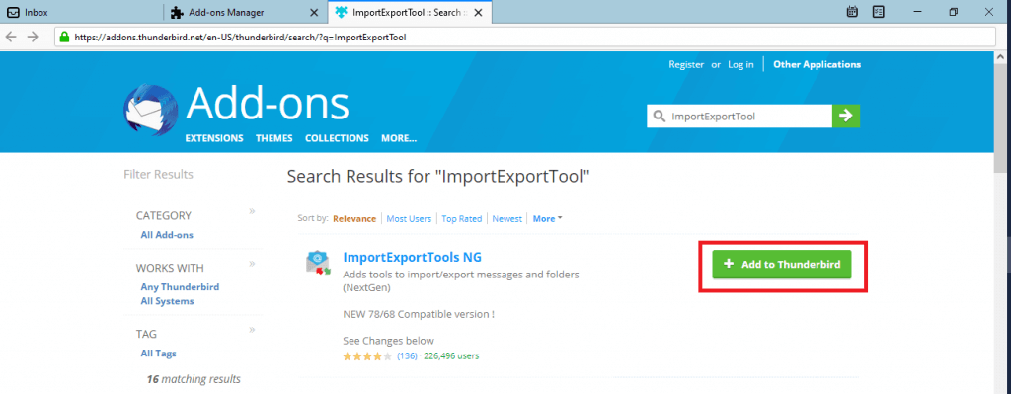Viewport: 1011px width, 394px height.
Task: Open the (136) reviews link
Action: [406, 355]
